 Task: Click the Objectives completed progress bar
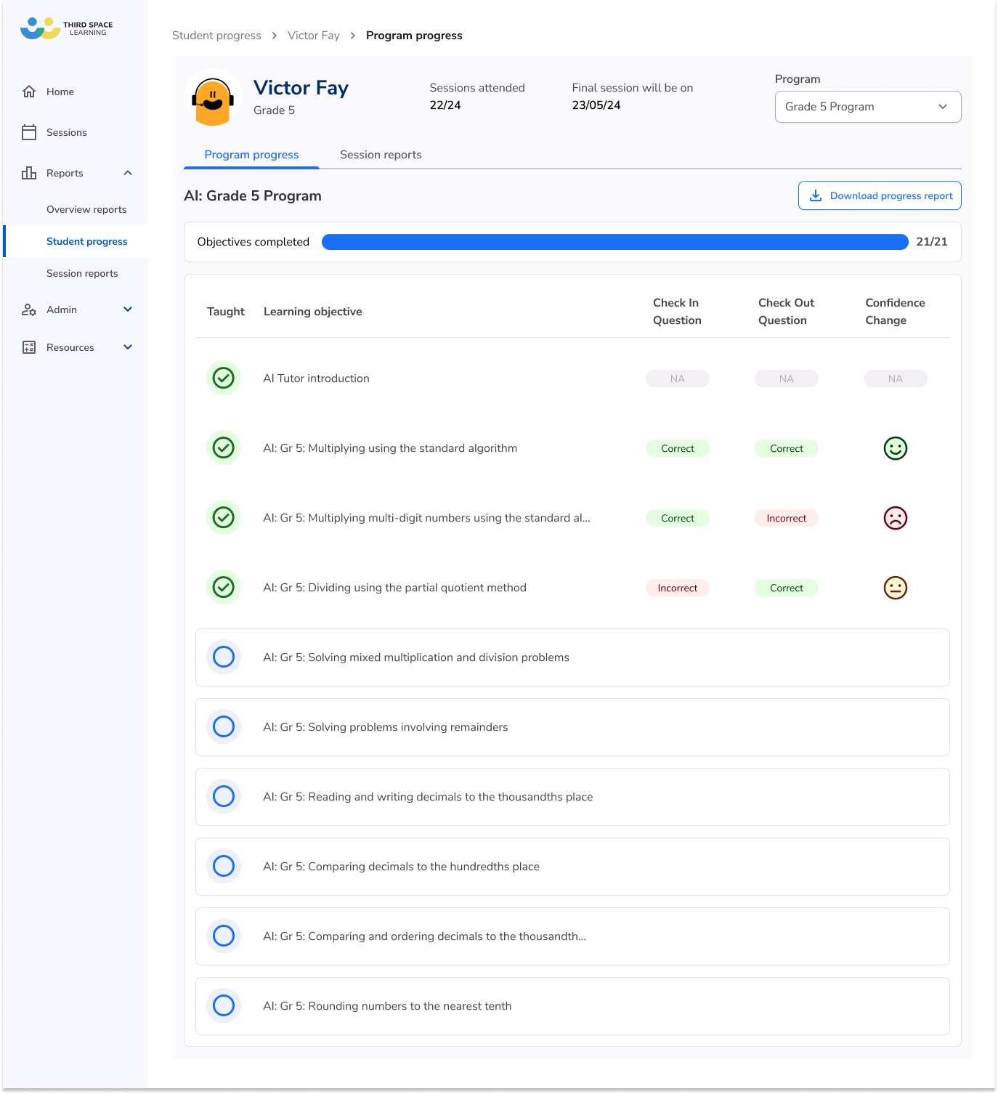coord(614,242)
